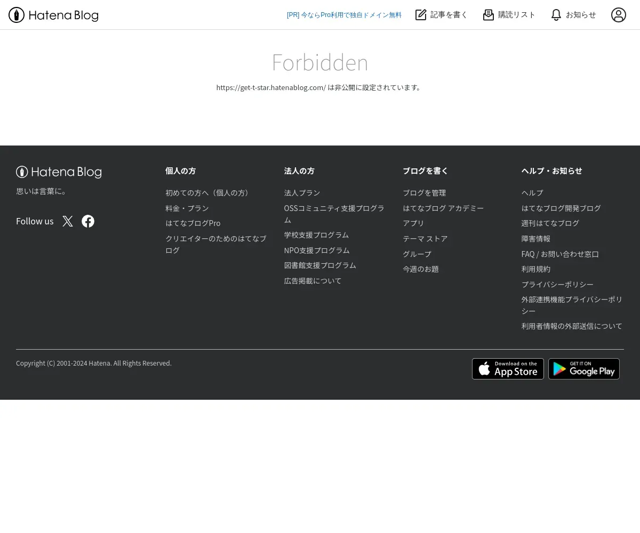Click the Forbidden heading text
The width and height of the screenshot is (640, 533).
(x=320, y=62)
